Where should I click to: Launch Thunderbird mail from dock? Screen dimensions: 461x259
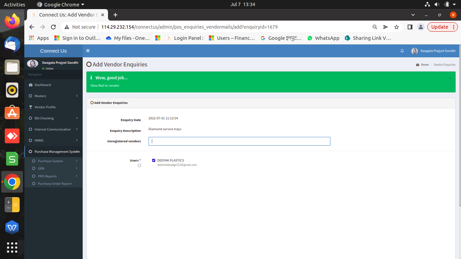pyautogui.click(x=12, y=44)
